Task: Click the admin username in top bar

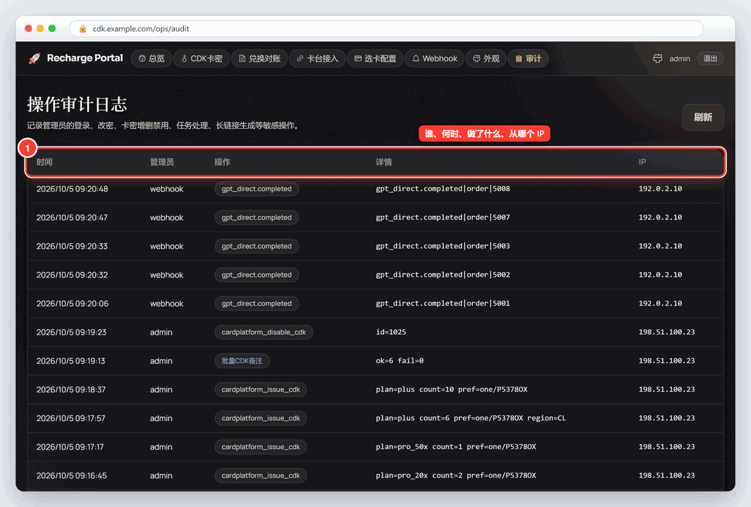Action: tap(679, 59)
